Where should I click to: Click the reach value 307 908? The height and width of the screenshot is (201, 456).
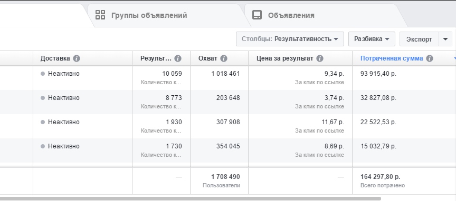(228, 122)
